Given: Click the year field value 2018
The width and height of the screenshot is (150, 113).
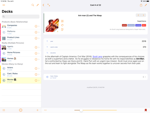Looking at the screenshot, I should click(x=144, y=41).
